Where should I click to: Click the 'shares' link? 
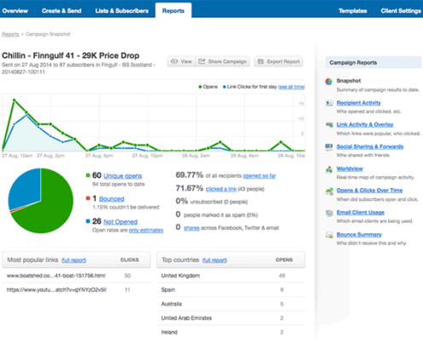[x=191, y=228]
